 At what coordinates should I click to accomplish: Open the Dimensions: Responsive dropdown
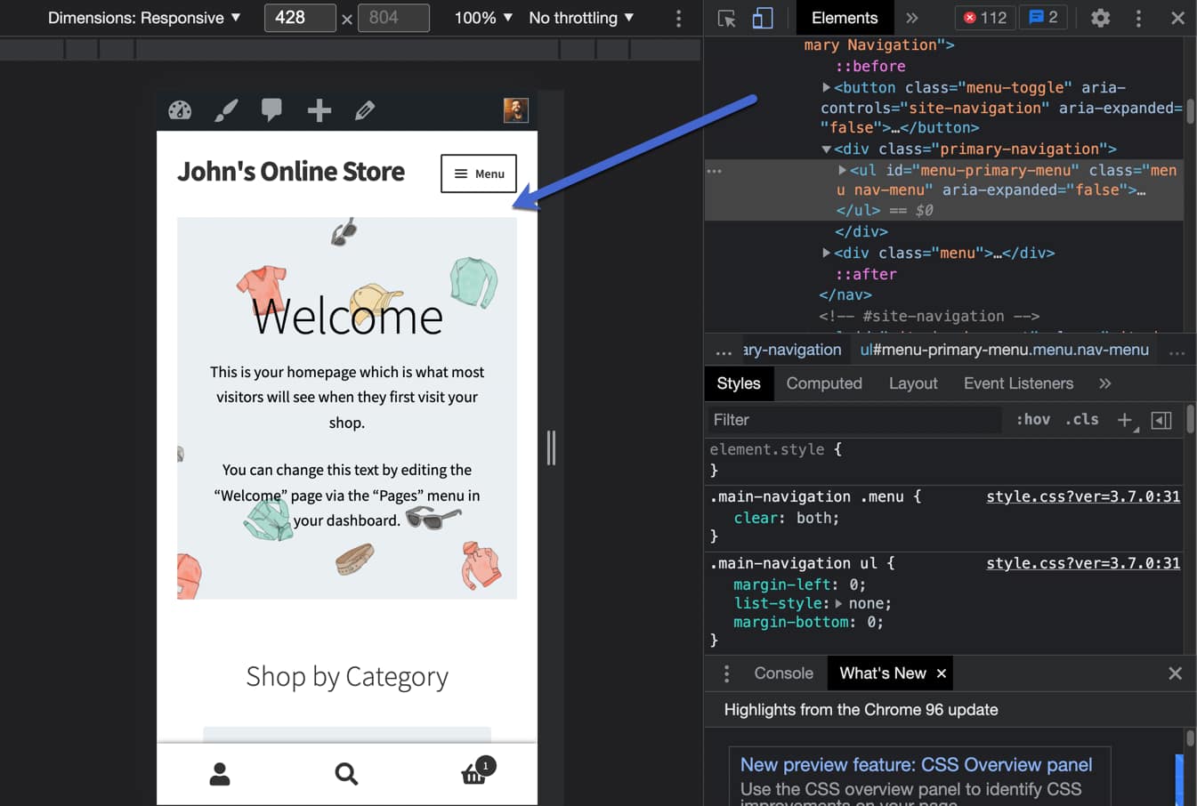(x=142, y=17)
